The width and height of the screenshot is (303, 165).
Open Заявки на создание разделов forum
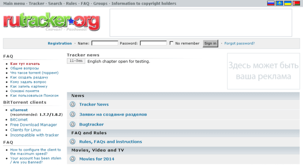(x=113, y=114)
